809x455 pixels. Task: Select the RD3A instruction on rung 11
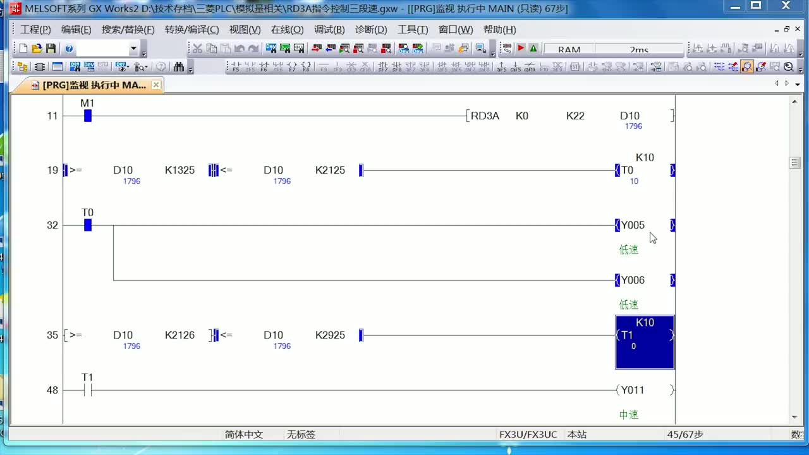[x=485, y=116]
